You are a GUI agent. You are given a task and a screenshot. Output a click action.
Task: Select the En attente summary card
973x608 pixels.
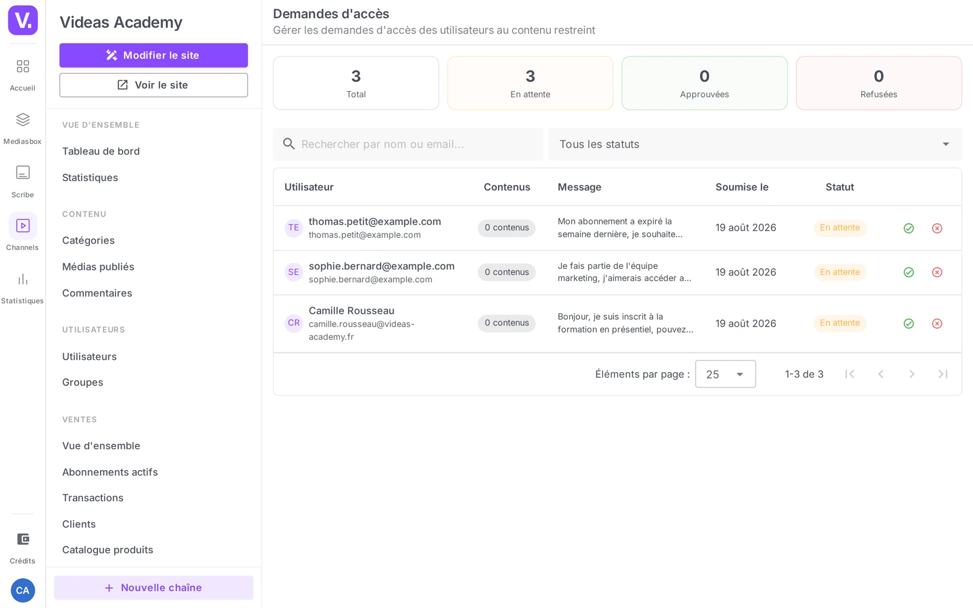pos(530,83)
